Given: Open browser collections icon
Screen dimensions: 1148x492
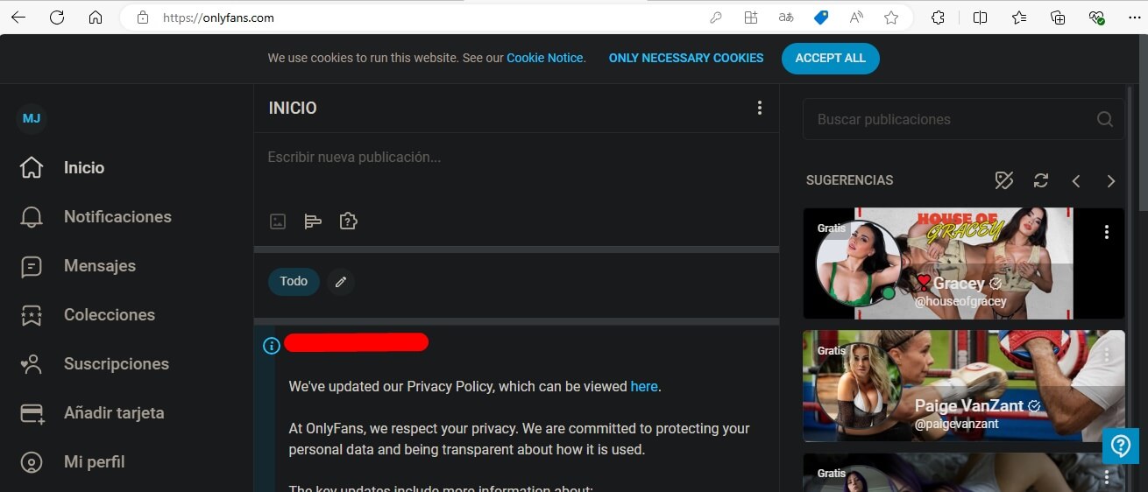Looking at the screenshot, I should coord(1058,18).
